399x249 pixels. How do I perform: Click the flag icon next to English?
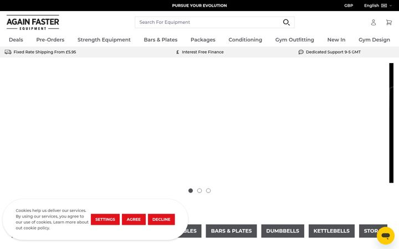click(384, 6)
